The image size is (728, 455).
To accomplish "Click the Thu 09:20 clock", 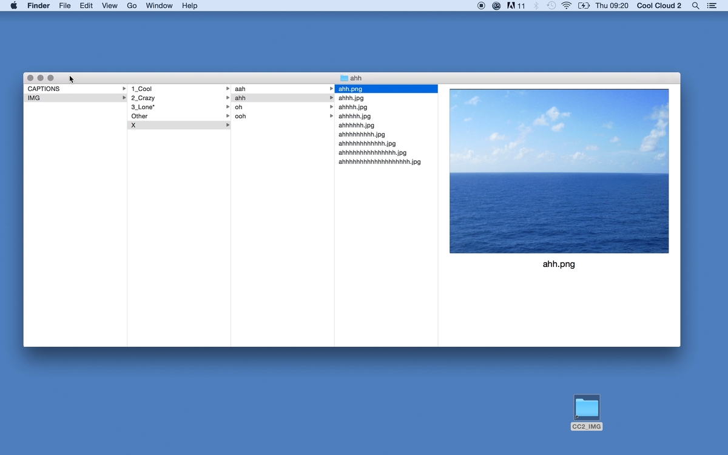I will [612, 5].
